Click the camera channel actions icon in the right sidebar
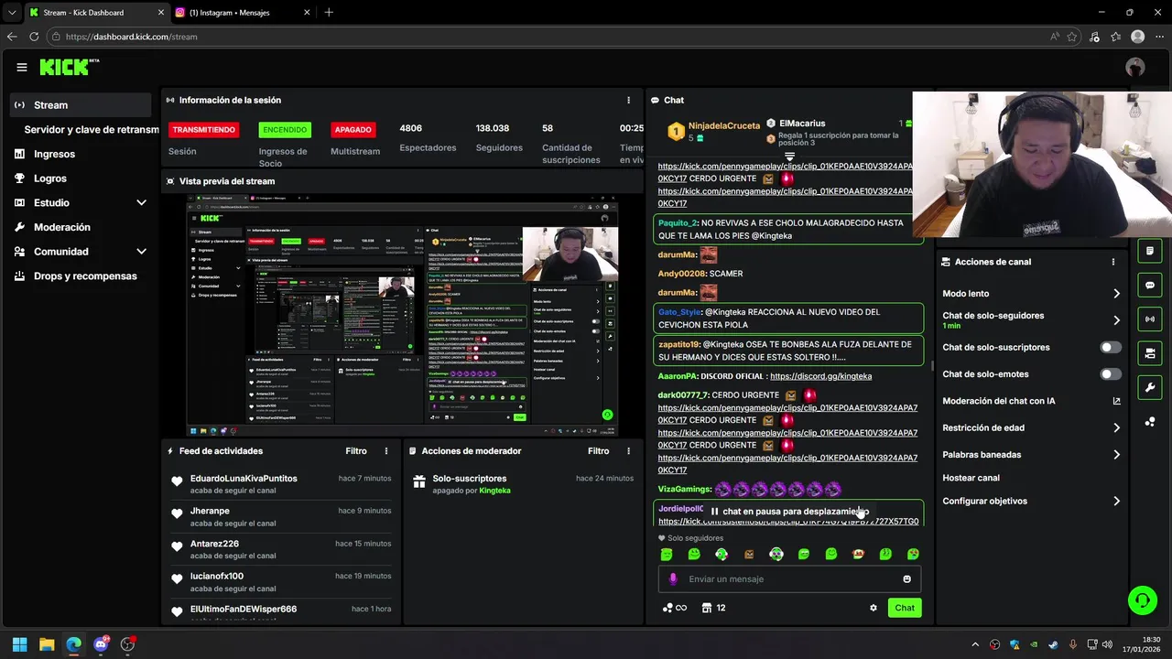Screen dimensions: 1172x659 [1150, 353]
